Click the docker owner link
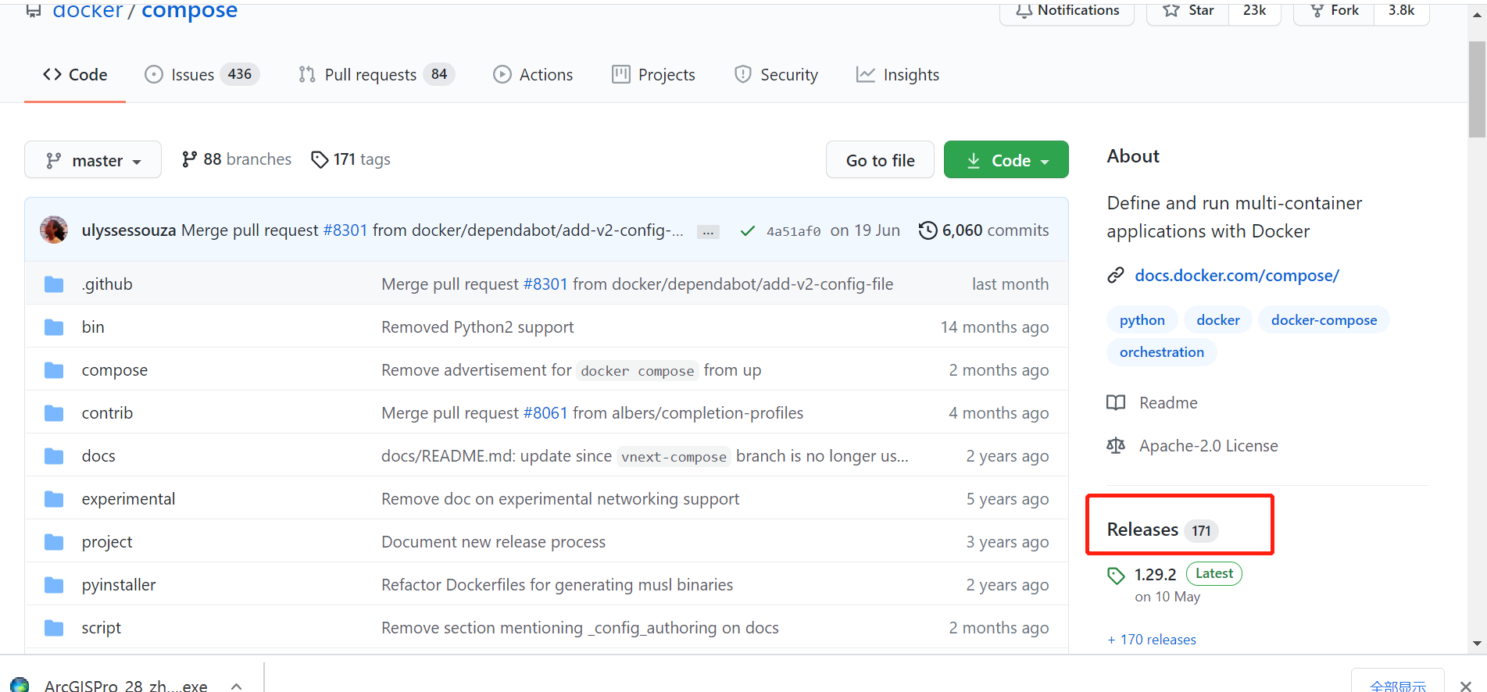 tap(88, 10)
